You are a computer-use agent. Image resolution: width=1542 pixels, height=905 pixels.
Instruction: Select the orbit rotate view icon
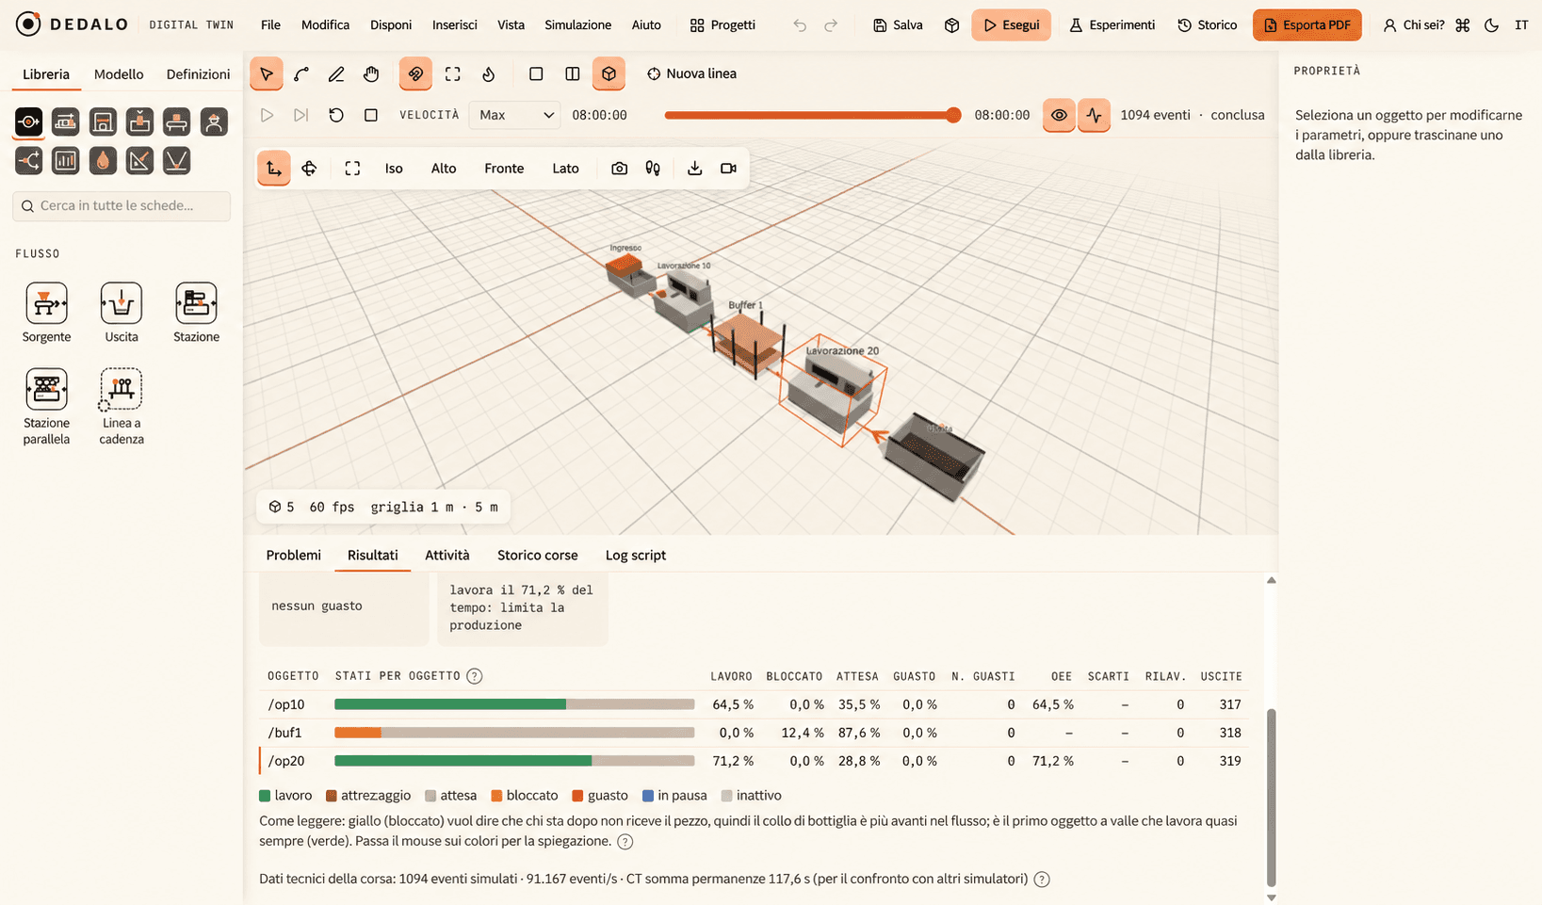[309, 169]
